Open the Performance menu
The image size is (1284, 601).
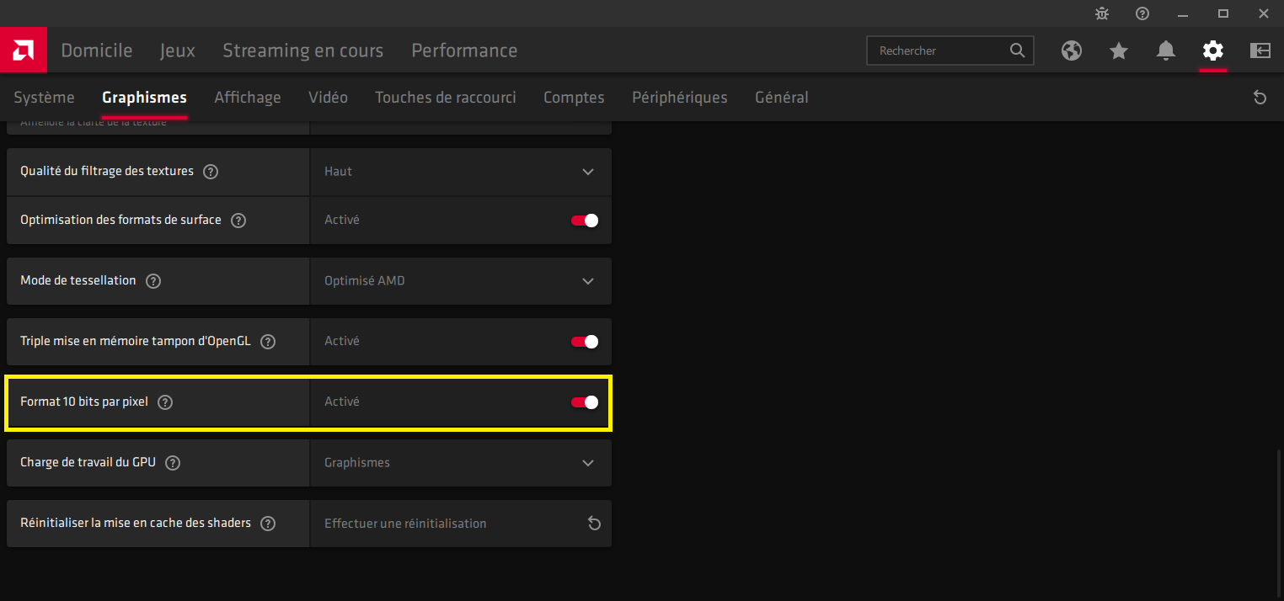point(464,51)
